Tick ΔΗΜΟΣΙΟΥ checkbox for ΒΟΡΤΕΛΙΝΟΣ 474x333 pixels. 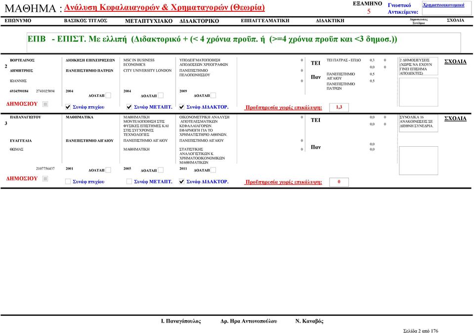pos(45,104)
